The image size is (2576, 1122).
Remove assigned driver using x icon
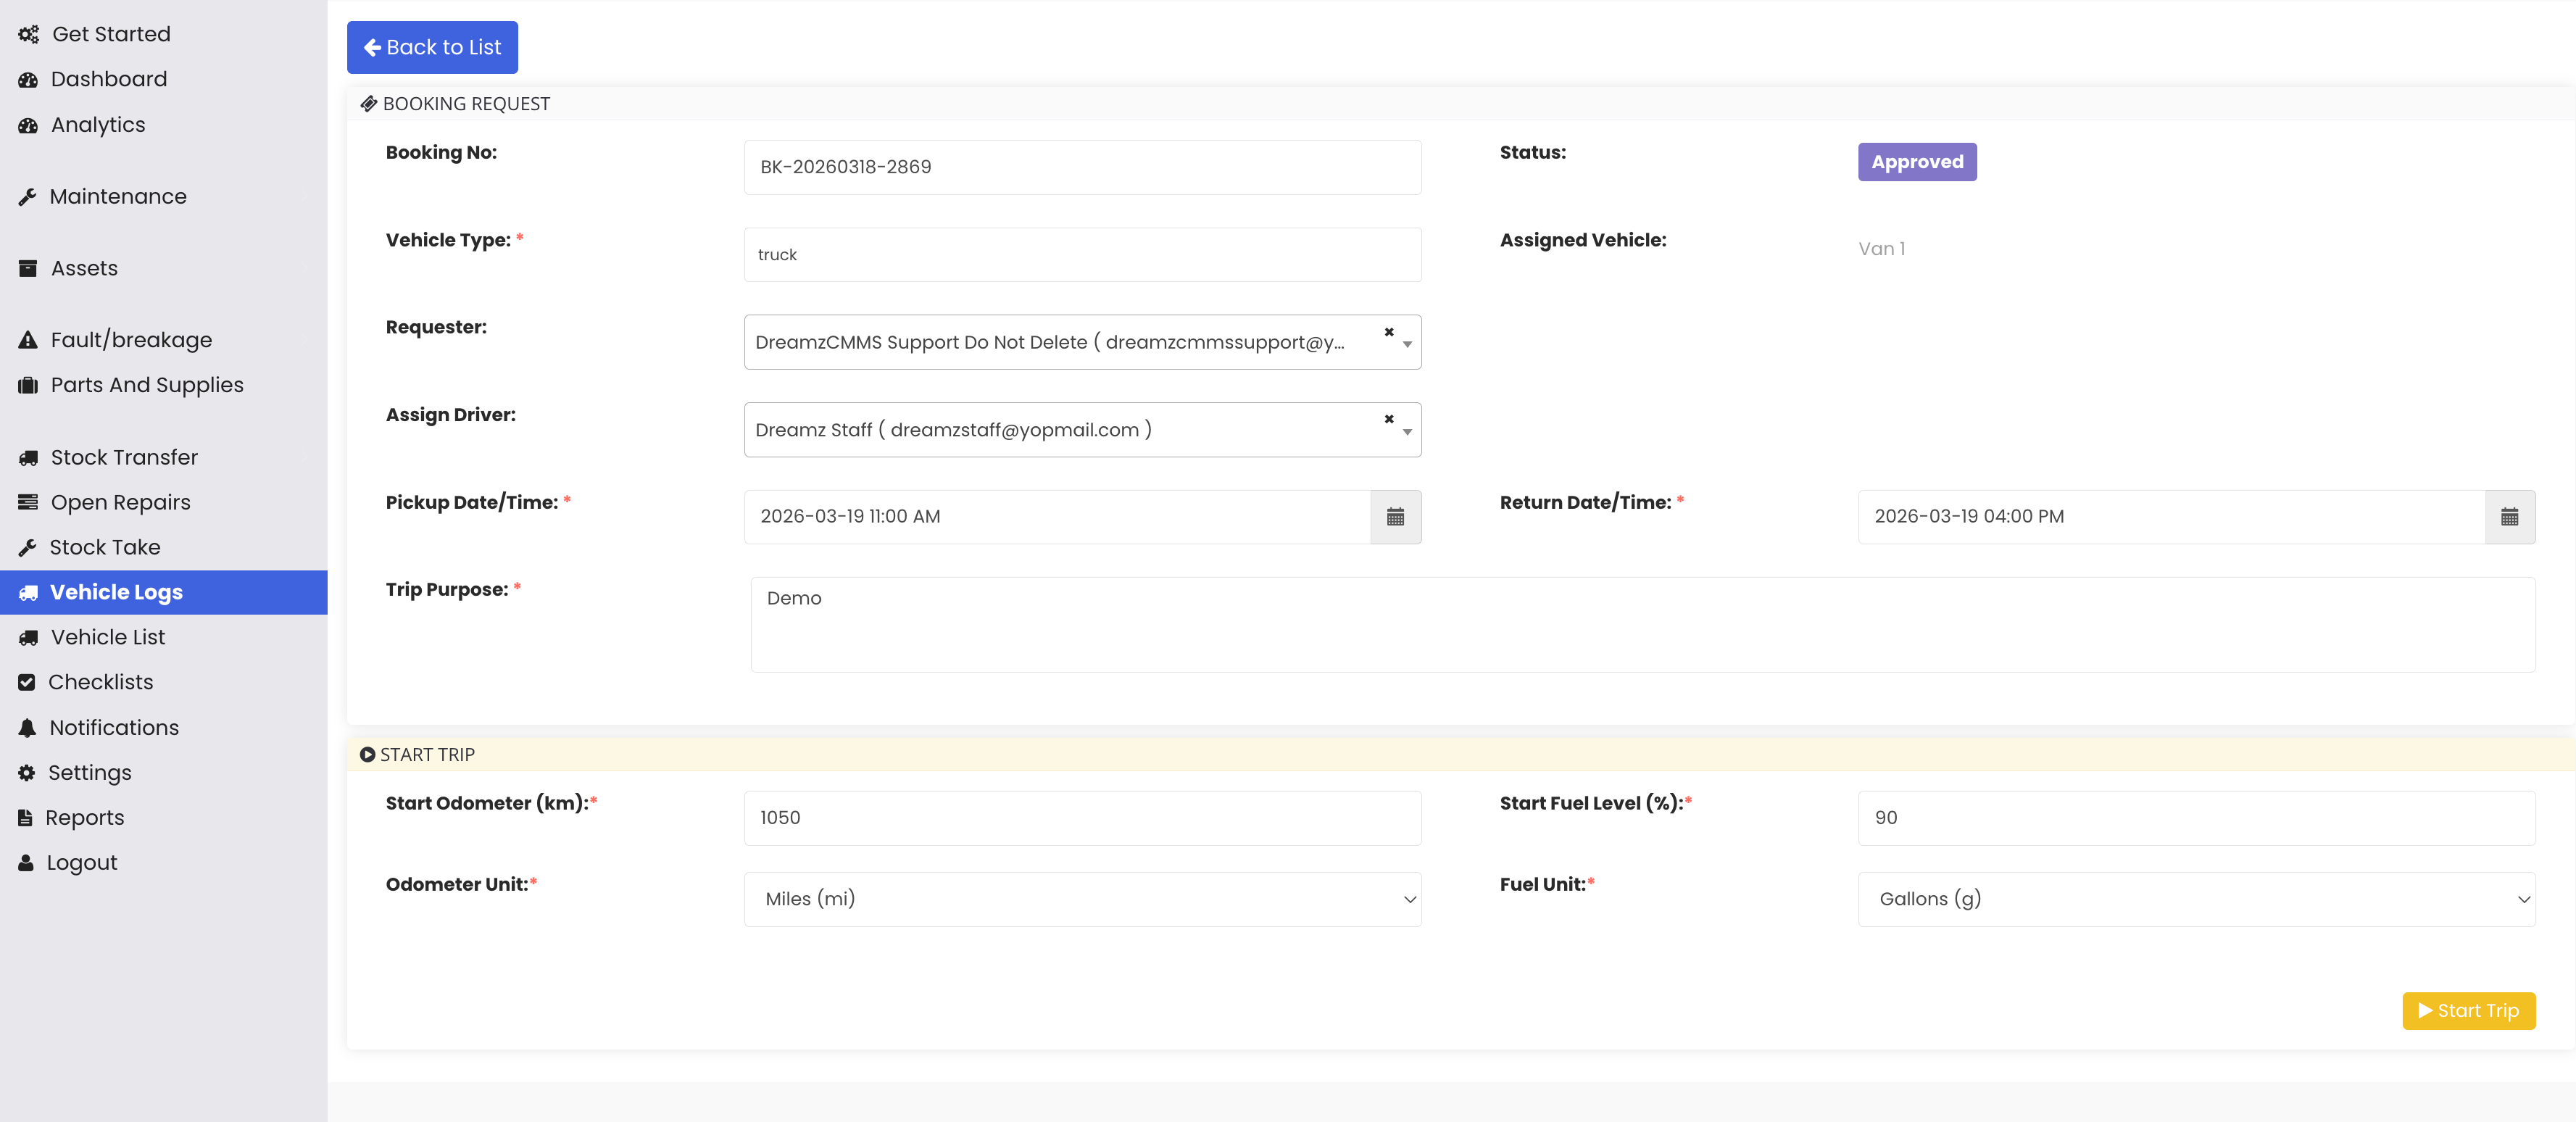(x=1388, y=419)
